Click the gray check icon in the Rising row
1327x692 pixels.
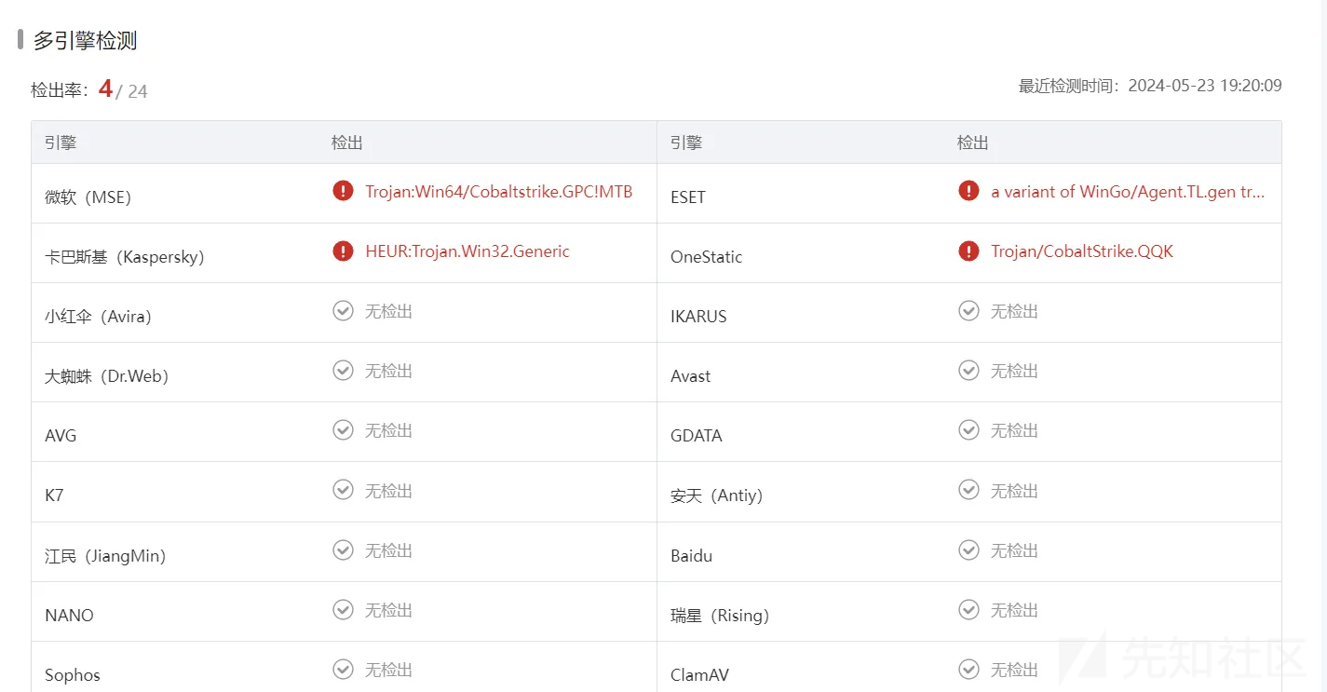pyautogui.click(x=968, y=609)
